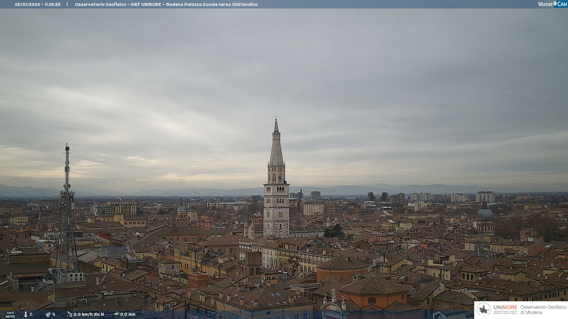Click the red rooftop structure near the center bottom
568x319 pixels.
click(x=198, y=279)
